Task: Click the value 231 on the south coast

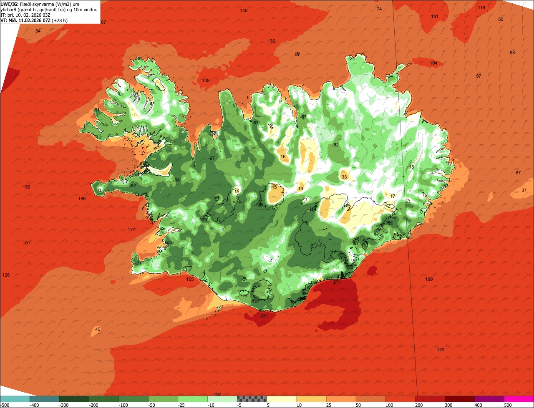Action: (x=264, y=316)
